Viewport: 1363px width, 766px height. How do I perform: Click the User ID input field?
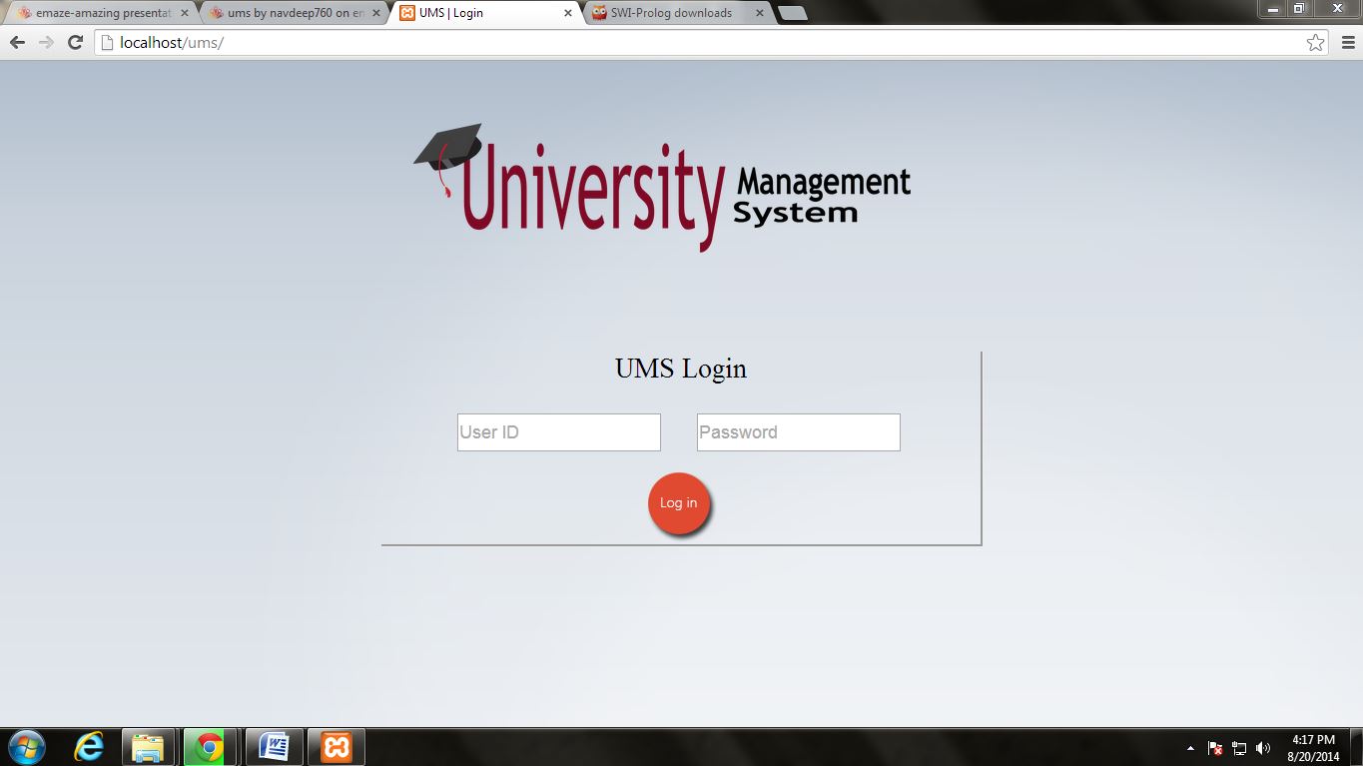(559, 432)
